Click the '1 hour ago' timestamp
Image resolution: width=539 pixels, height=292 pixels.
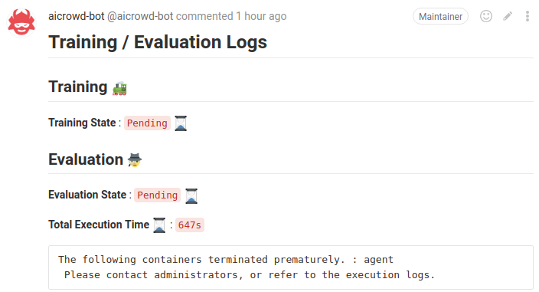[x=261, y=16]
